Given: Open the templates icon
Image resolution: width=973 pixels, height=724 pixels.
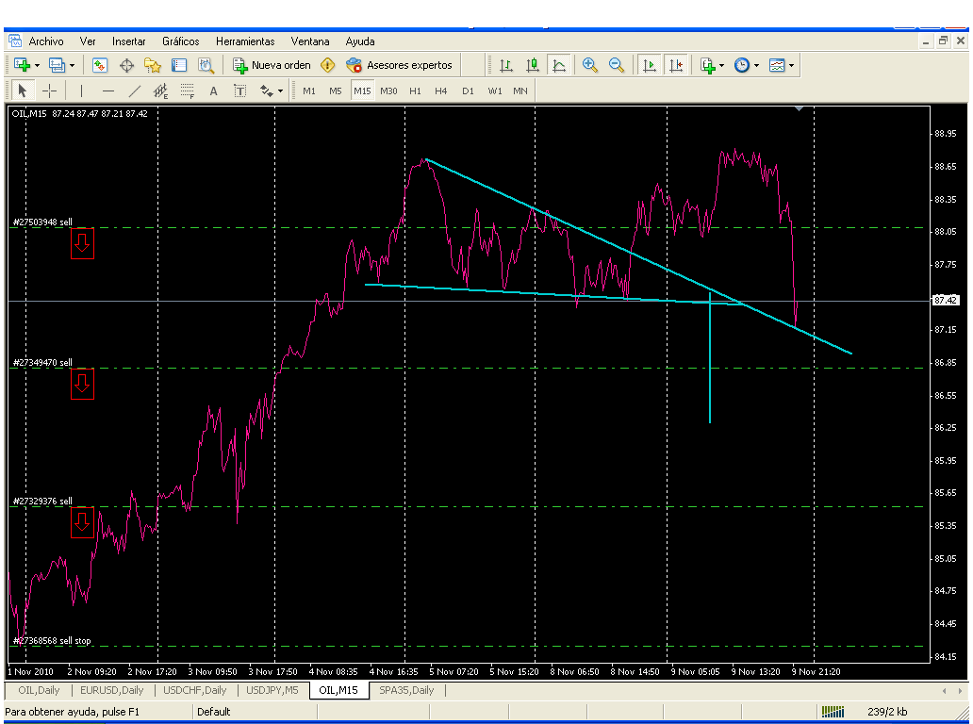Looking at the screenshot, I should (x=777, y=65).
